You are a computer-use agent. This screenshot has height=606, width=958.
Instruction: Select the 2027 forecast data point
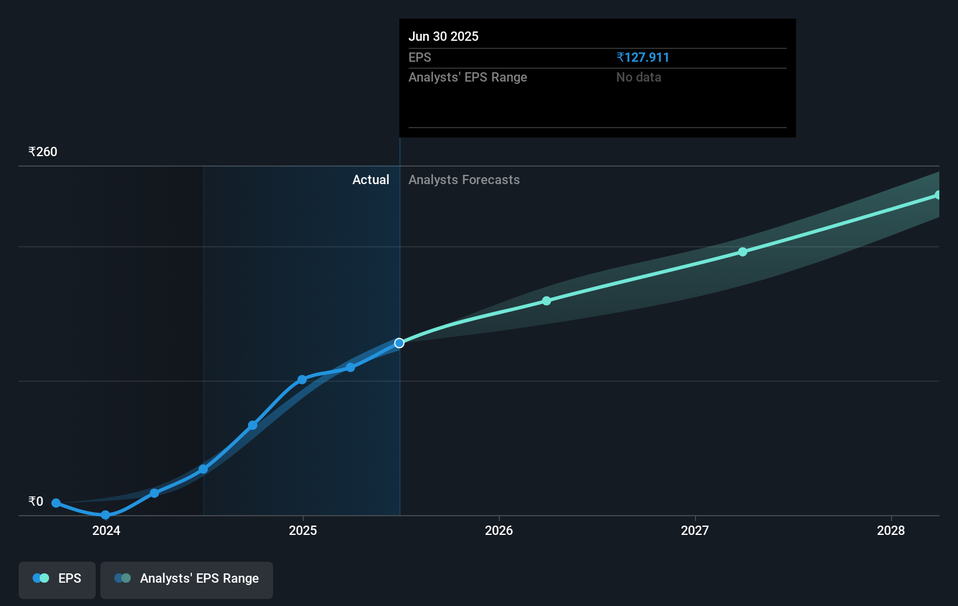[742, 251]
